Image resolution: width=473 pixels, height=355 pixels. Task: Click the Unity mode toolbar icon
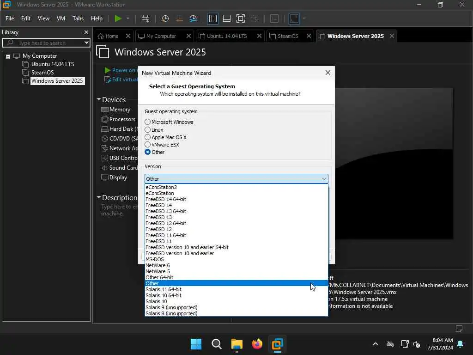[x=255, y=18]
